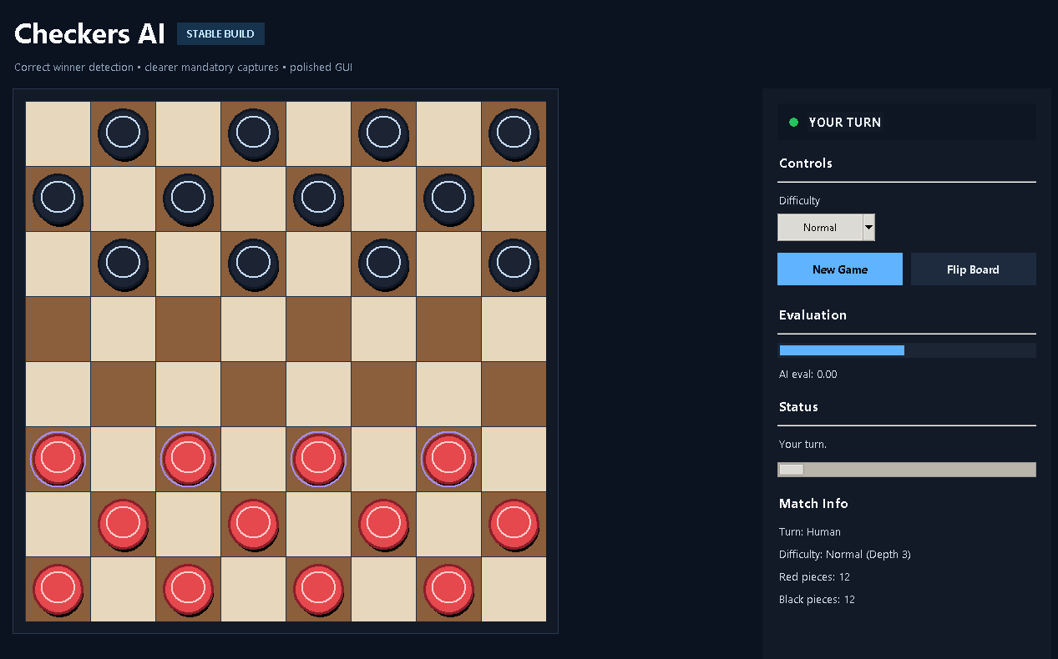Start a New Game
Screen dimensions: 1058x659
(840, 269)
